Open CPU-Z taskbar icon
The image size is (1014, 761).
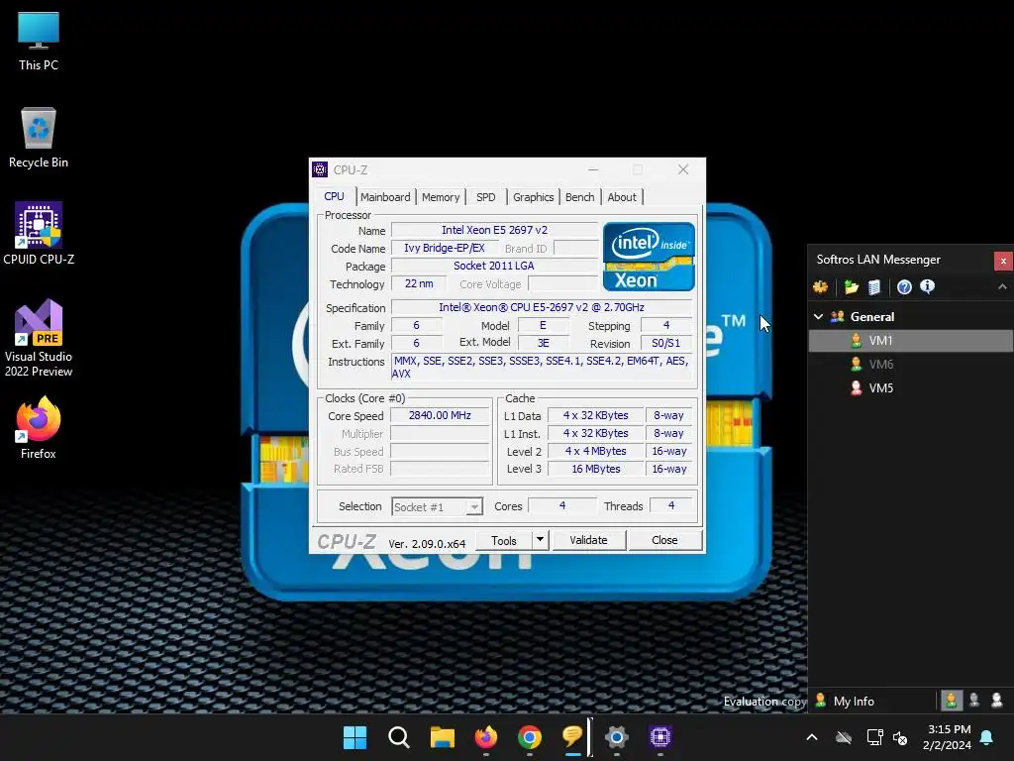click(x=660, y=737)
